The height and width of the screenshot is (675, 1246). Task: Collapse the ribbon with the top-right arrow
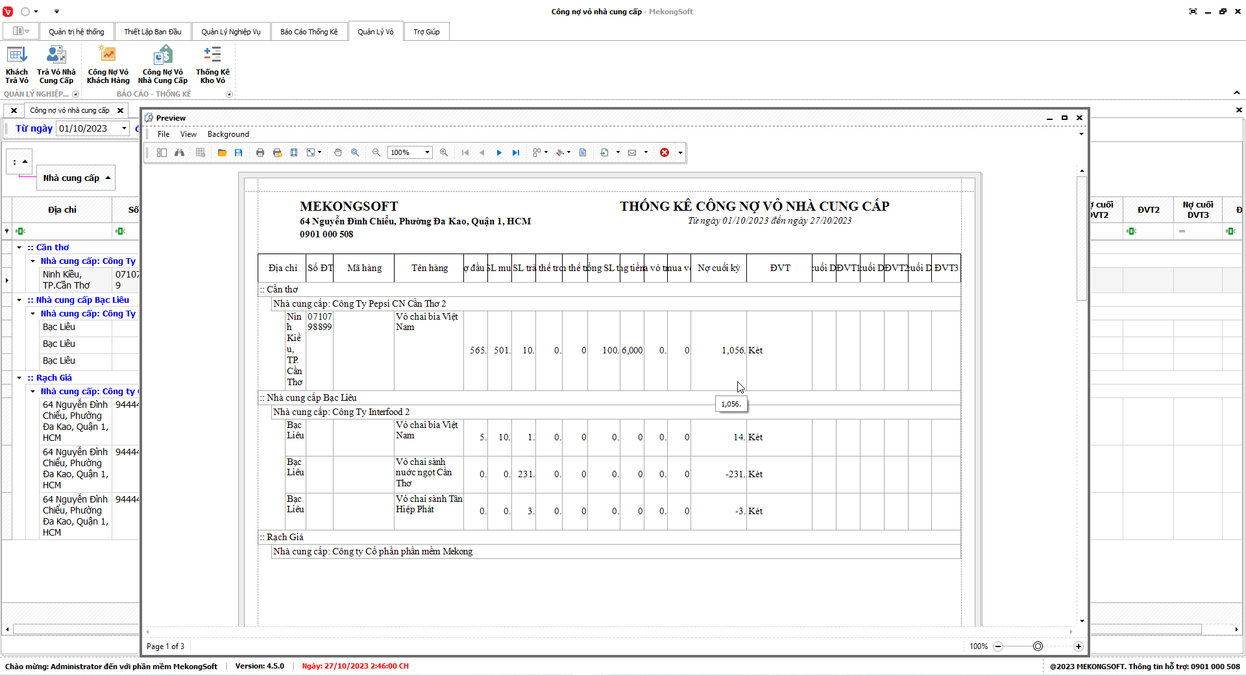click(x=1237, y=93)
